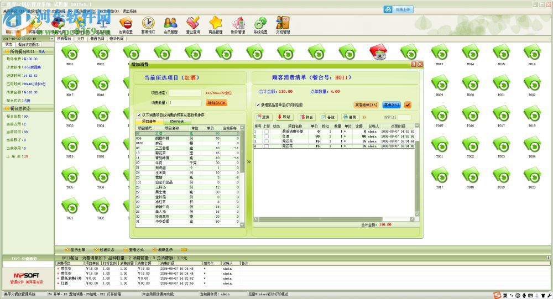Open 会员管理 people icon

pos(171,25)
